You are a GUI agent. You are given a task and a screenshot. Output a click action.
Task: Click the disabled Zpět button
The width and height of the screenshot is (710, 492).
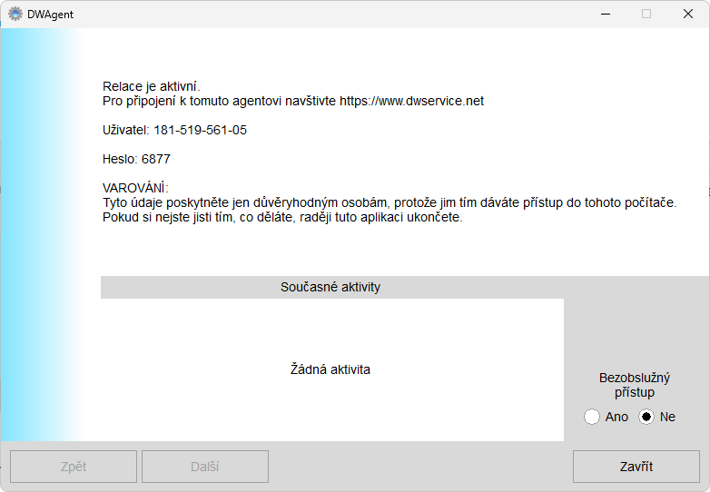74,467
